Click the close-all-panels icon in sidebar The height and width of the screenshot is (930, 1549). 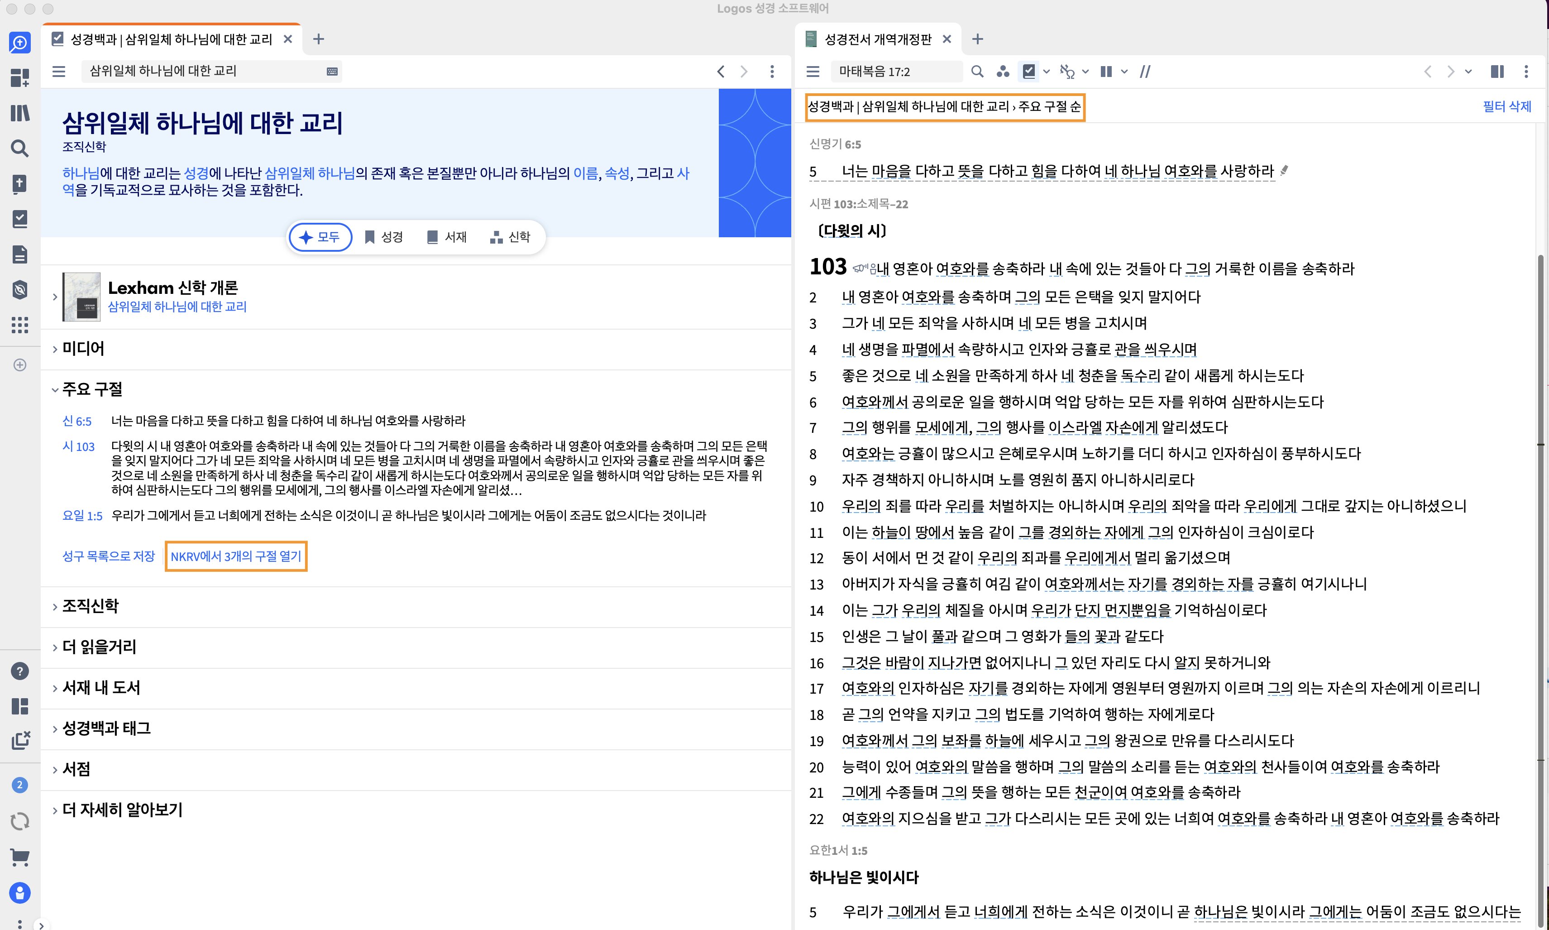tap(20, 740)
